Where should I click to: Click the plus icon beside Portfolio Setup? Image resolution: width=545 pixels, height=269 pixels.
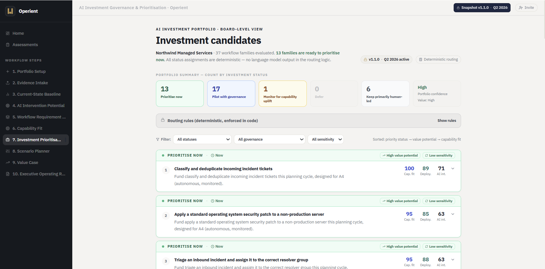coord(8,71)
